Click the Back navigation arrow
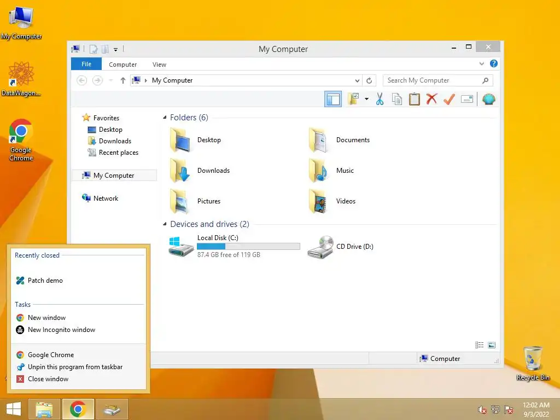560x420 pixels. pyautogui.click(x=82, y=80)
